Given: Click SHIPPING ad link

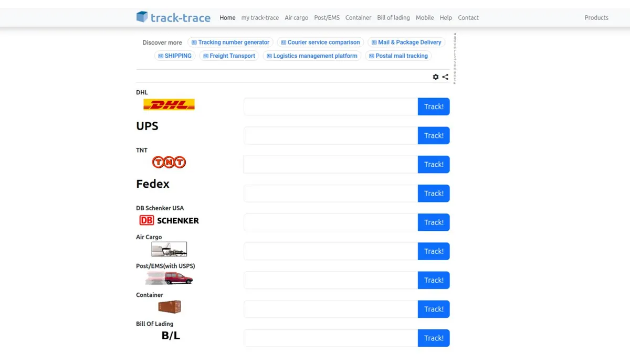Looking at the screenshot, I should [x=175, y=56].
